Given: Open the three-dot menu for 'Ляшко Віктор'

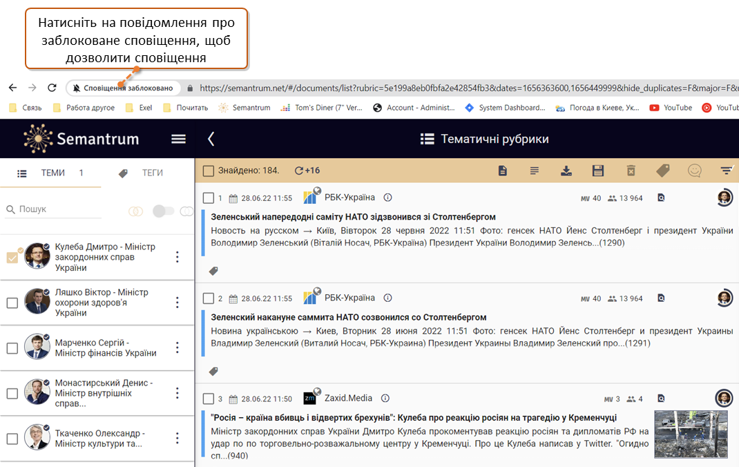Looking at the screenshot, I should (x=177, y=303).
